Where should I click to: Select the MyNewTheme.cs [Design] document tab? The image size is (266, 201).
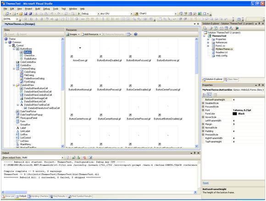(20, 24)
